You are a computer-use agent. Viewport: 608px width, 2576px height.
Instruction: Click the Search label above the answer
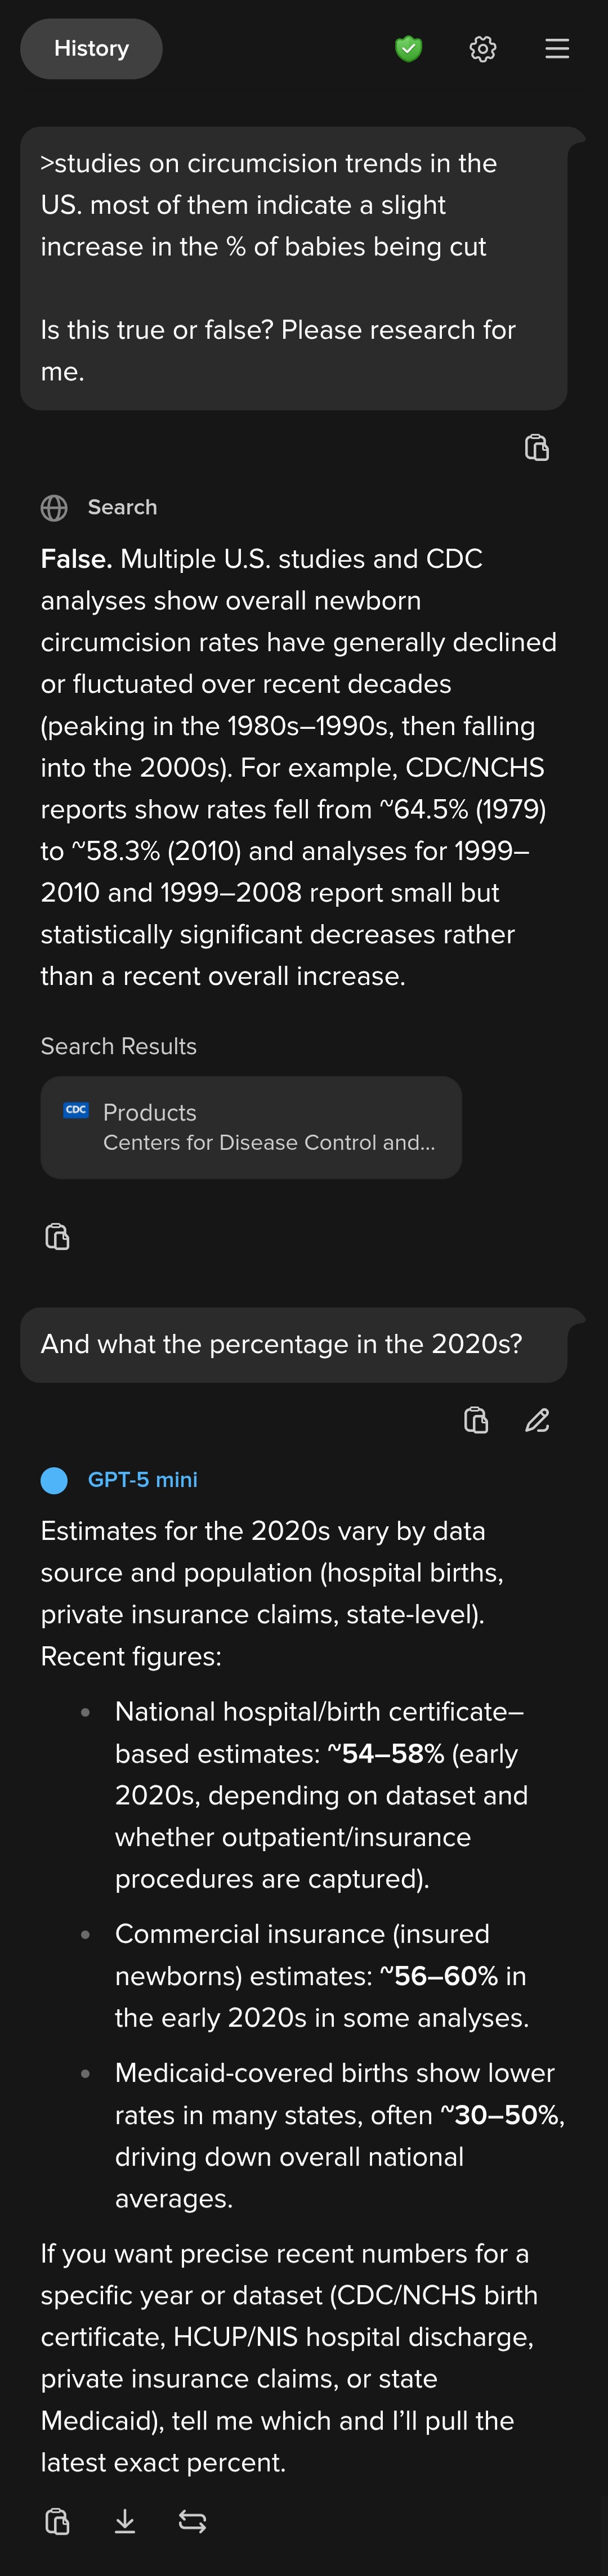pos(122,507)
